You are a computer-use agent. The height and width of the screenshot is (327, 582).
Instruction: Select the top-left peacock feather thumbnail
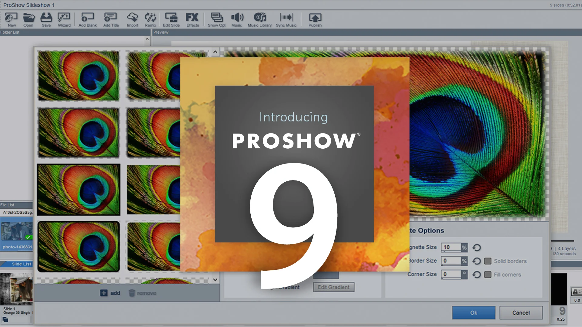coord(79,75)
